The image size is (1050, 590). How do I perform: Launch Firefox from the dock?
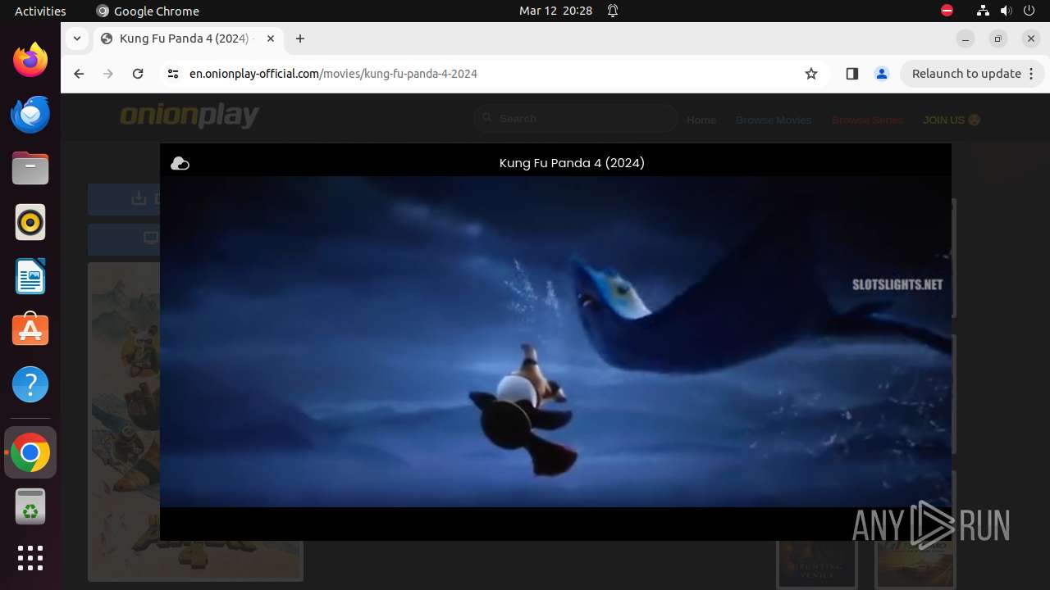(x=30, y=60)
